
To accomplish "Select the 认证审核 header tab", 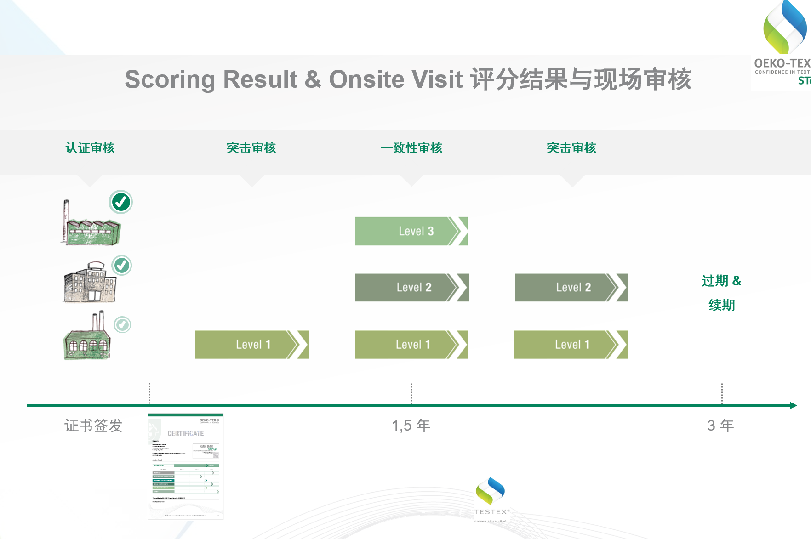I will coord(90,148).
